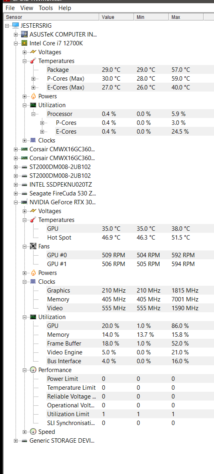Screen dimensions: 214x474
Task: Click the Seagate FireCuda drive icon
Action: [x=24, y=193]
